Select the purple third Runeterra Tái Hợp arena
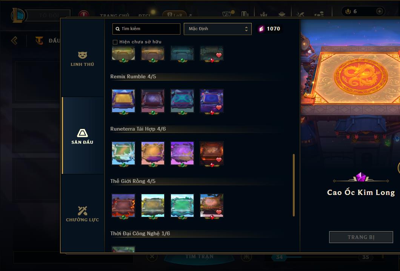This screenshot has height=271, width=400. point(182,153)
